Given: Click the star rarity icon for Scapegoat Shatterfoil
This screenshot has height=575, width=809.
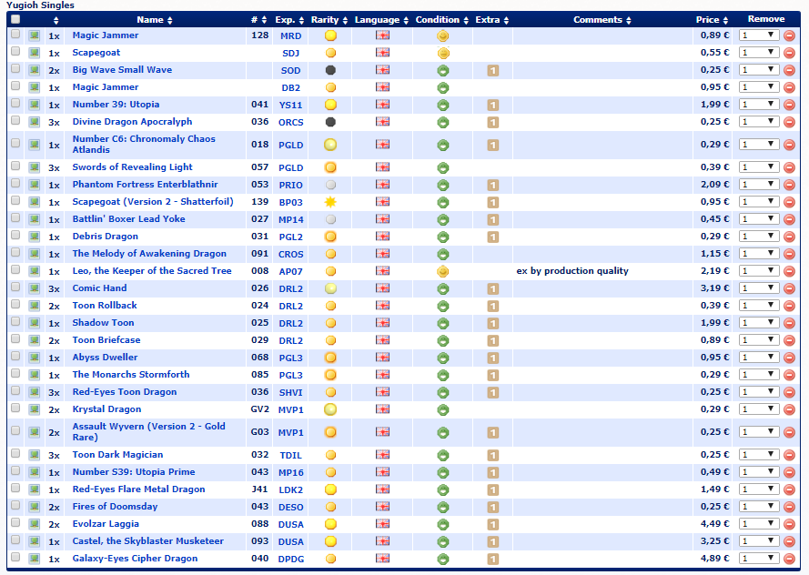Looking at the screenshot, I should (330, 202).
